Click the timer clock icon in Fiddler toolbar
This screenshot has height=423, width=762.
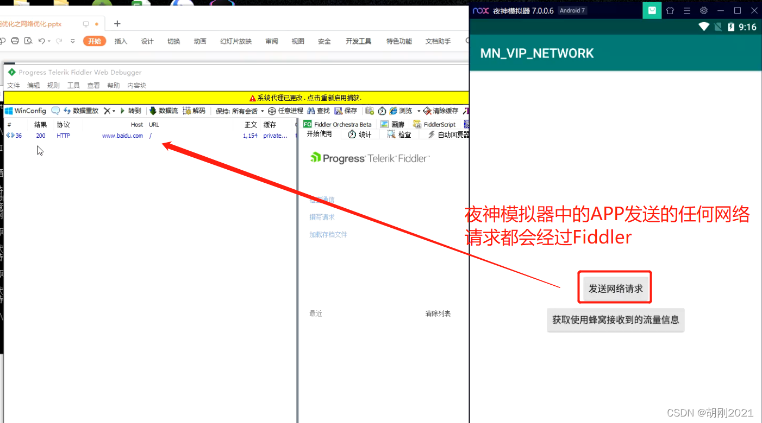point(382,111)
